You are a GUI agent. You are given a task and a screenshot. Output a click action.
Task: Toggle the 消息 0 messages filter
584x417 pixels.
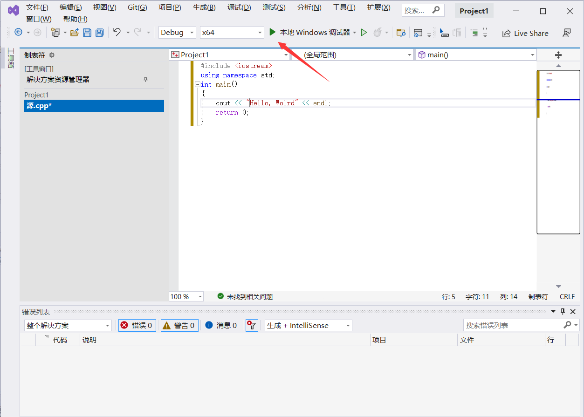221,325
